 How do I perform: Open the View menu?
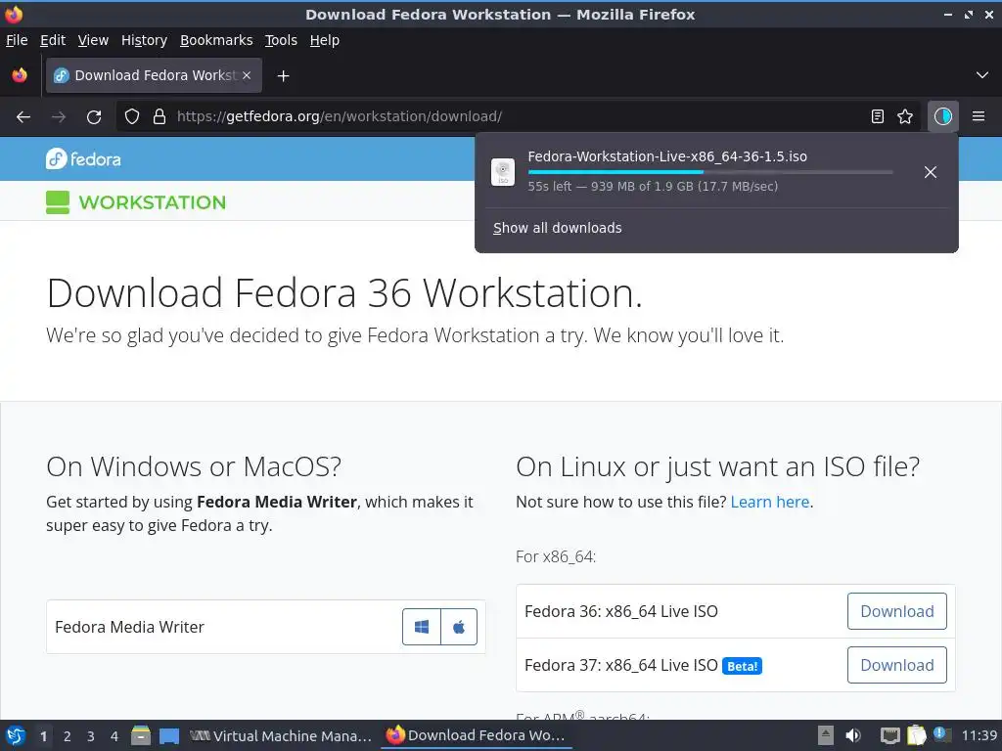click(x=93, y=40)
